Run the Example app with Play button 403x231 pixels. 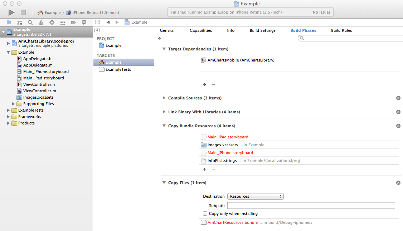tap(11, 12)
